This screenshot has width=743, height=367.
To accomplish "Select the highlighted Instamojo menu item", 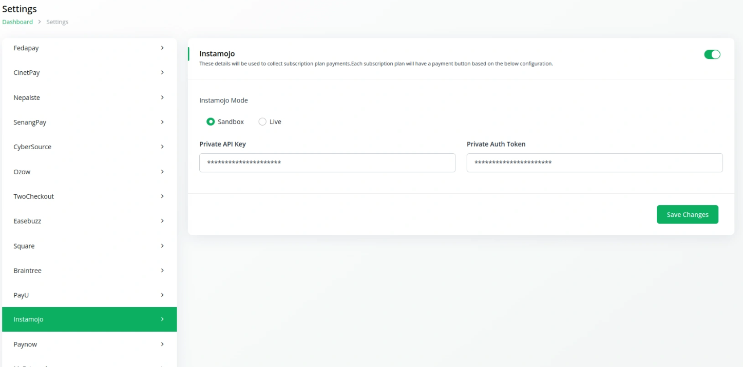I will coord(89,319).
